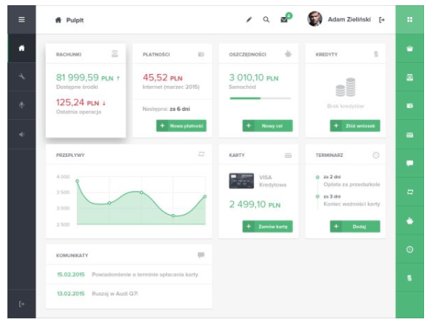Click the Adam Zieliński user name
Image resolution: width=430 pixels, height=325 pixels.
[x=349, y=19]
